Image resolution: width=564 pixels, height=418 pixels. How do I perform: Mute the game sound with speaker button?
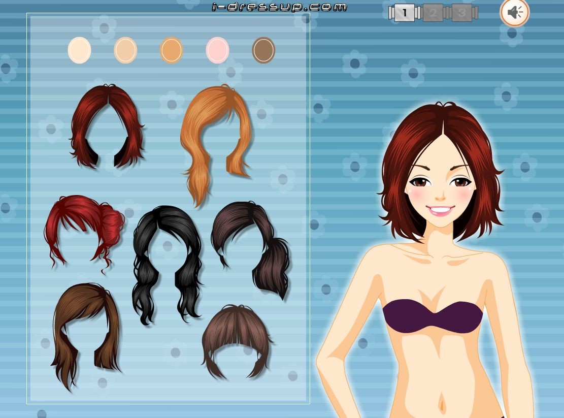[514, 12]
